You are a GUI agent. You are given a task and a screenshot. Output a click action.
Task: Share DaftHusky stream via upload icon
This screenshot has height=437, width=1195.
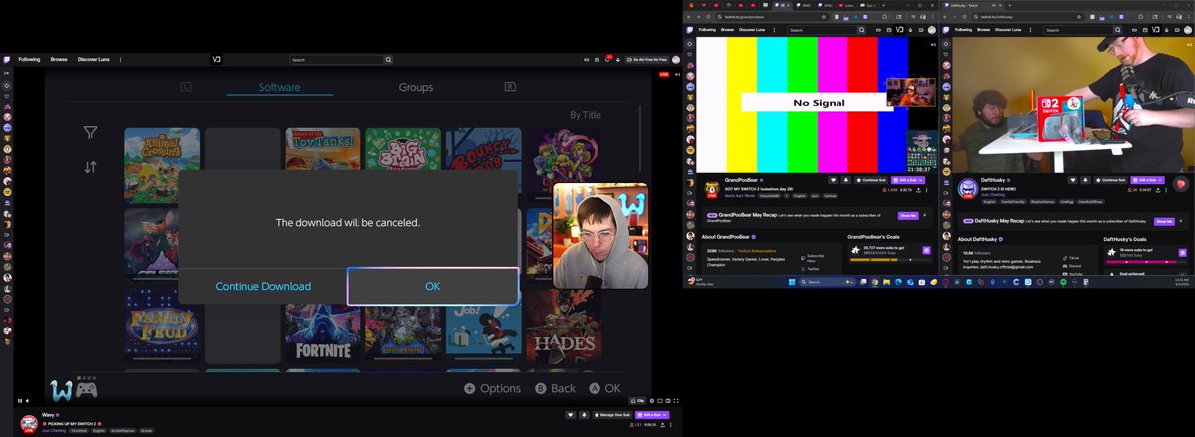[1158, 189]
